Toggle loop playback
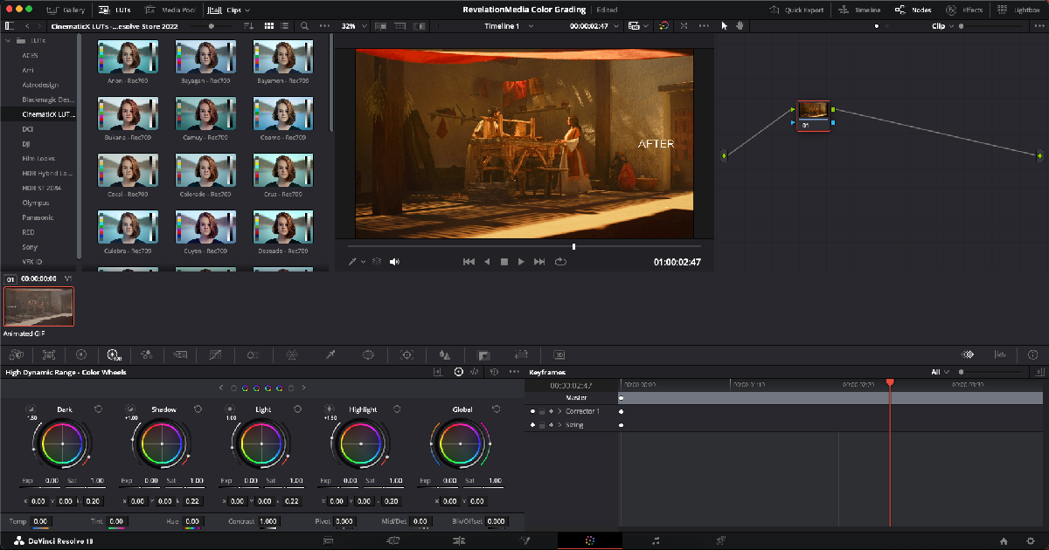1049x550 pixels. pyautogui.click(x=559, y=261)
